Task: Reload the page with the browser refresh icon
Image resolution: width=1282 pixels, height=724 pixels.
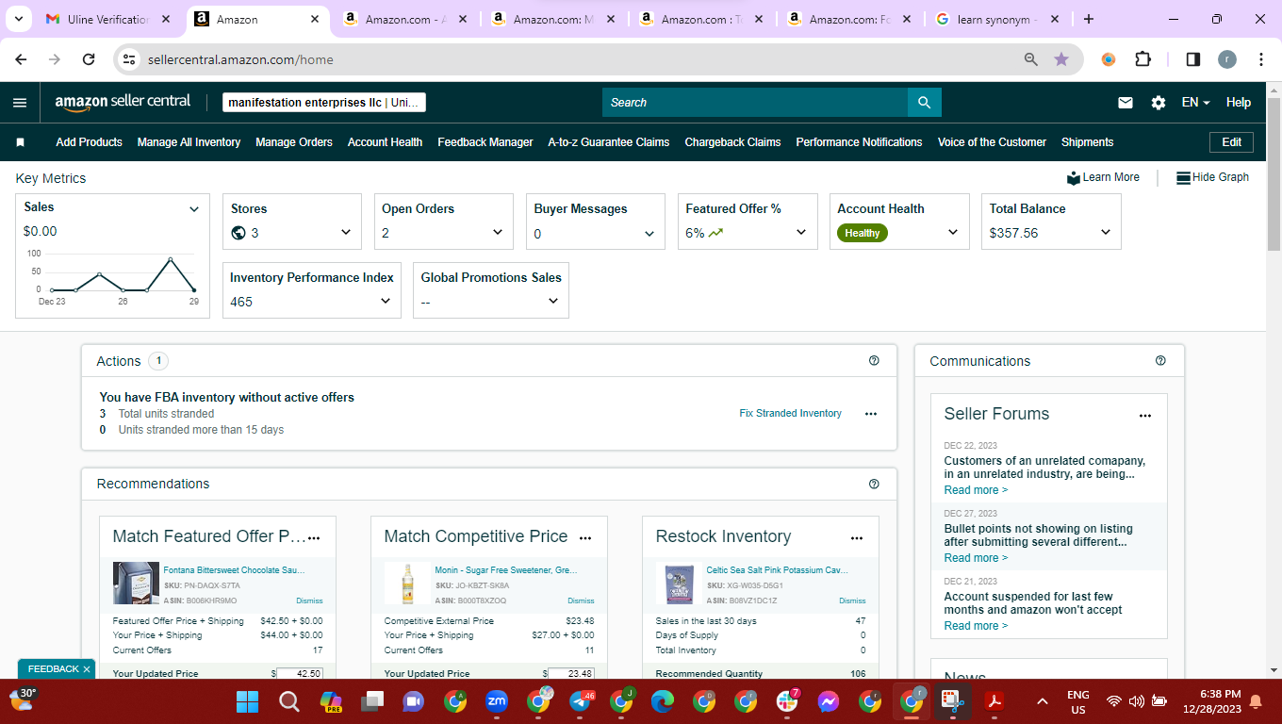Action: 89,59
